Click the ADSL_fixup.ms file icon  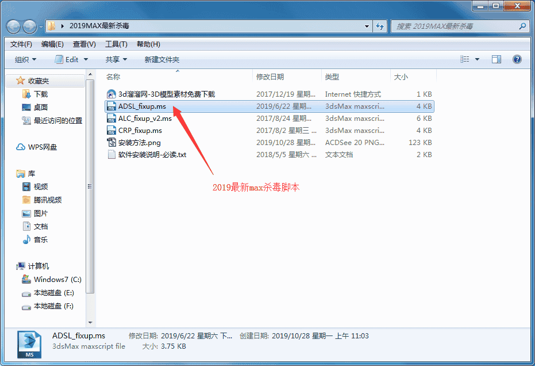point(111,106)
